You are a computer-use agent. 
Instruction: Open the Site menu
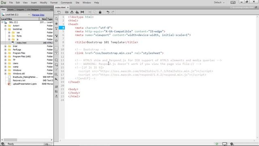77,3
